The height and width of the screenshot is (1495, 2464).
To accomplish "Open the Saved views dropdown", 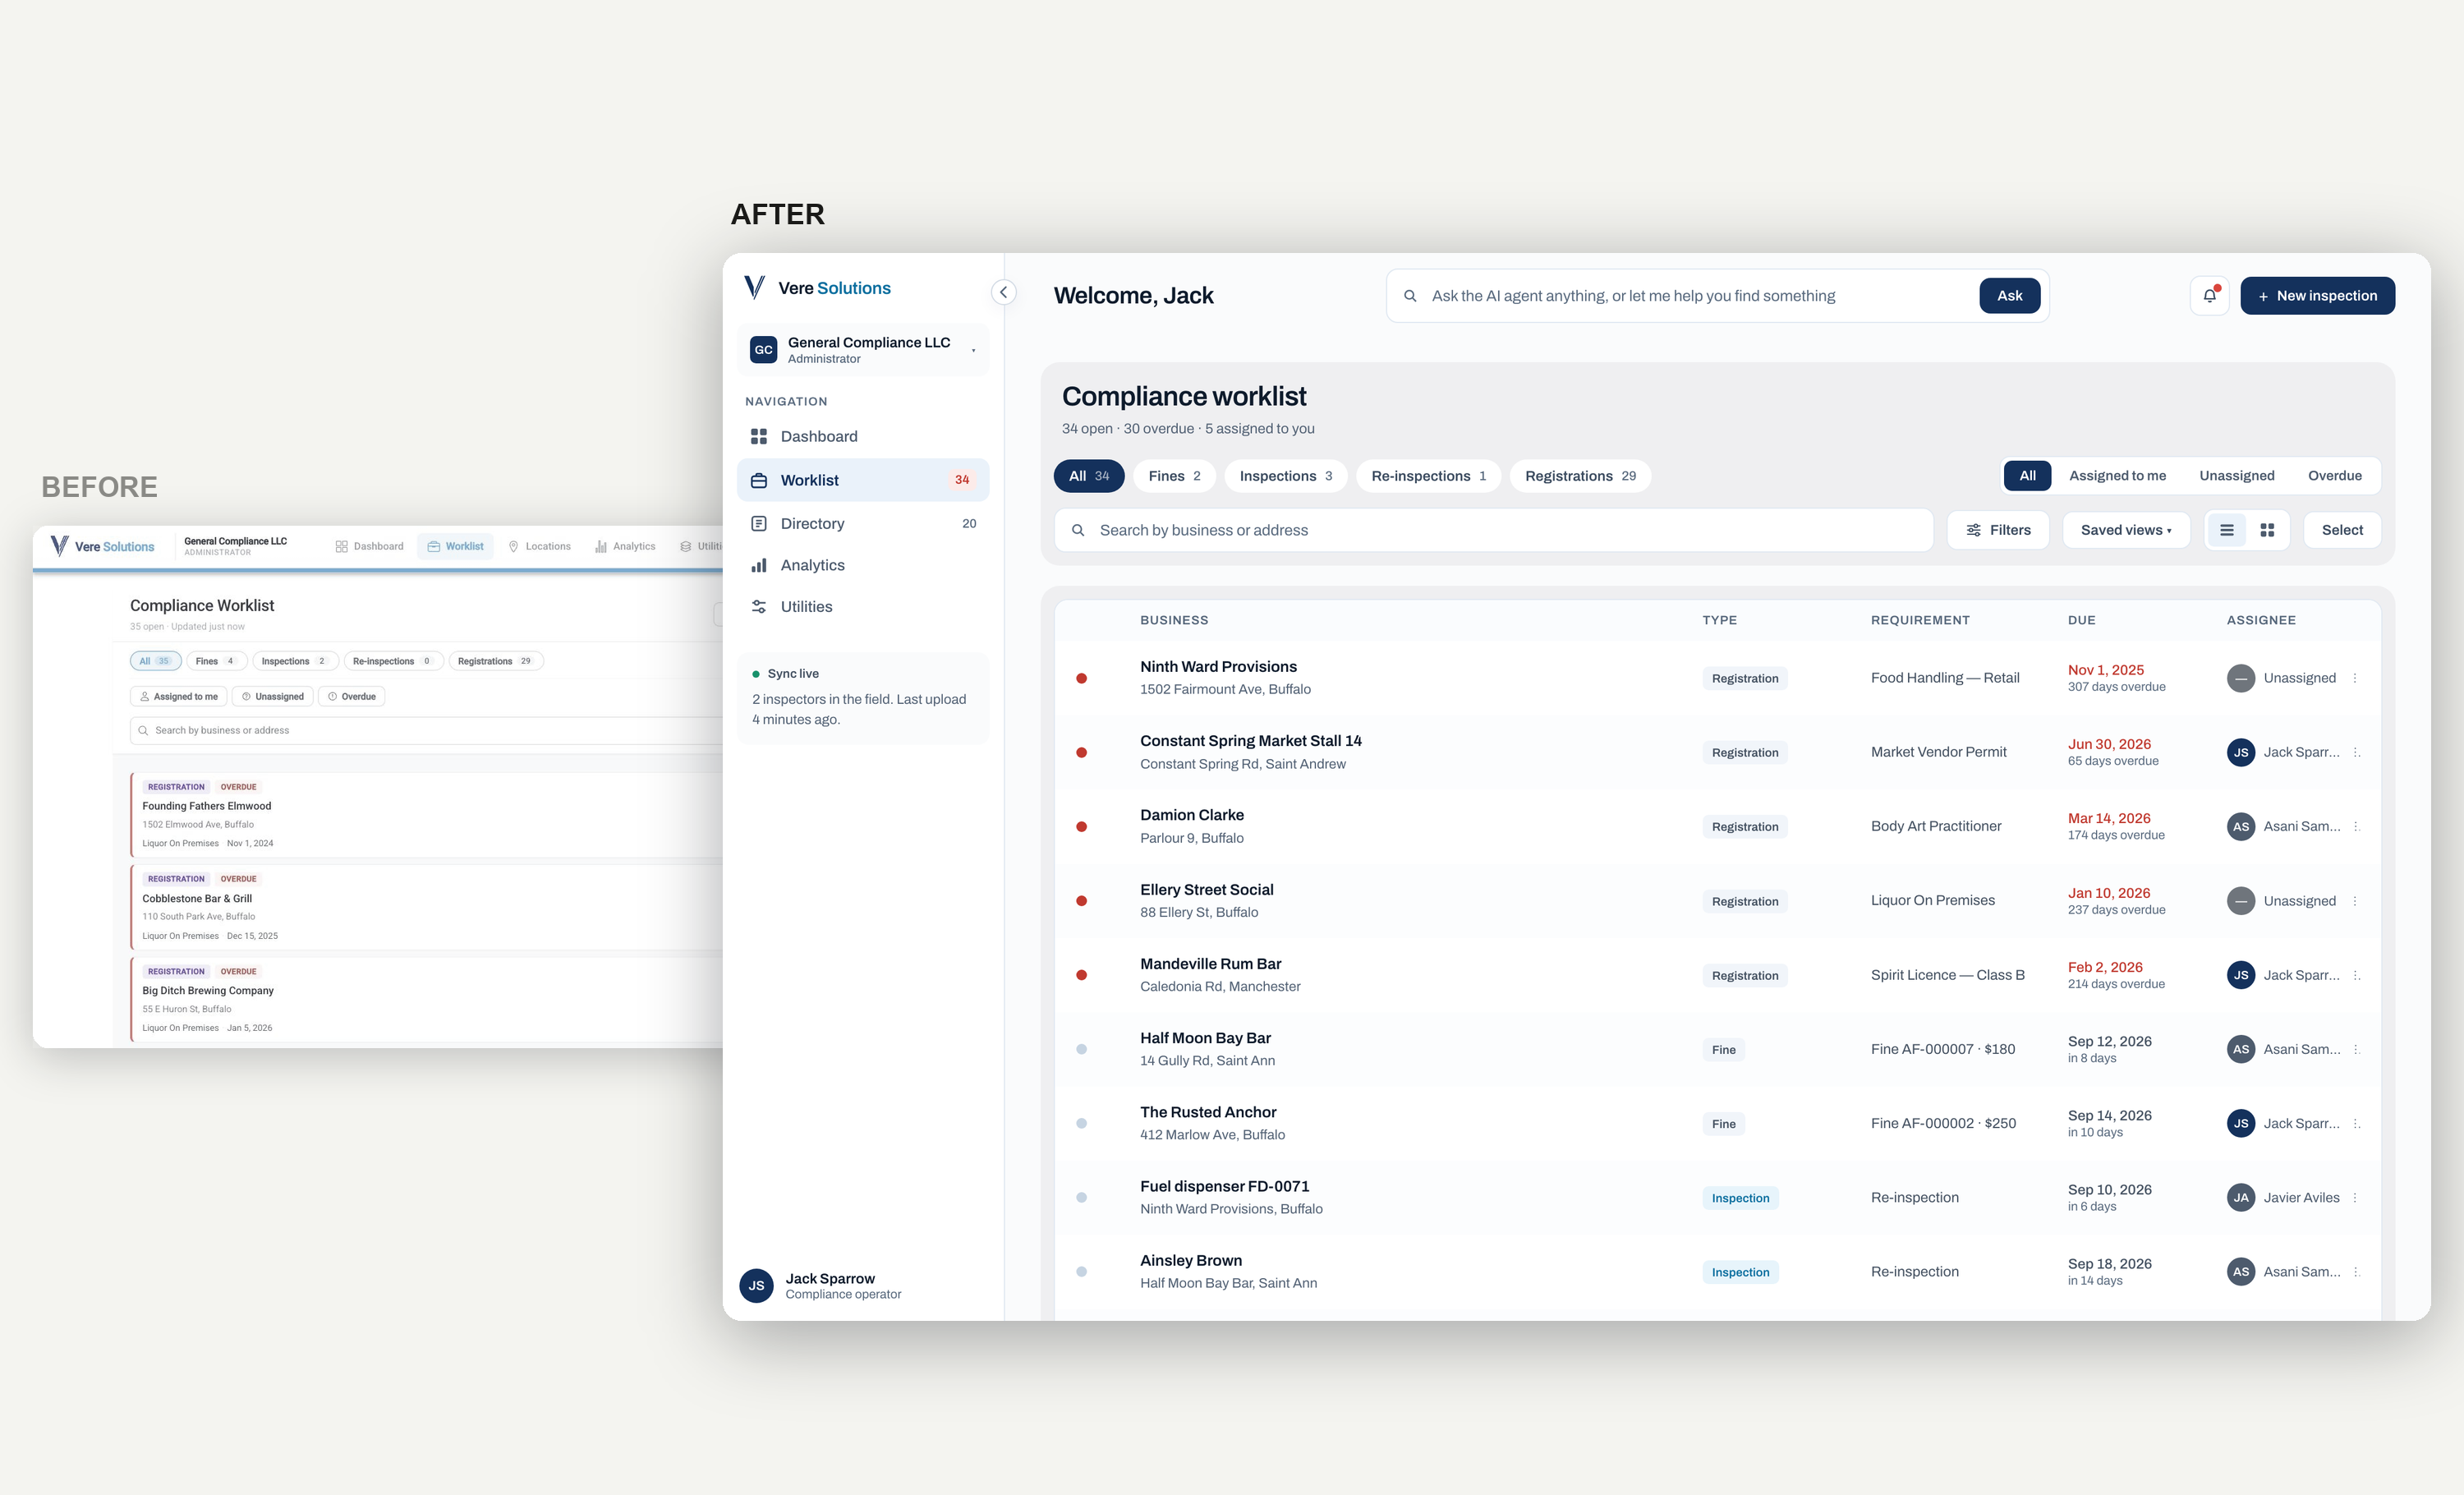I will 2126,530.
